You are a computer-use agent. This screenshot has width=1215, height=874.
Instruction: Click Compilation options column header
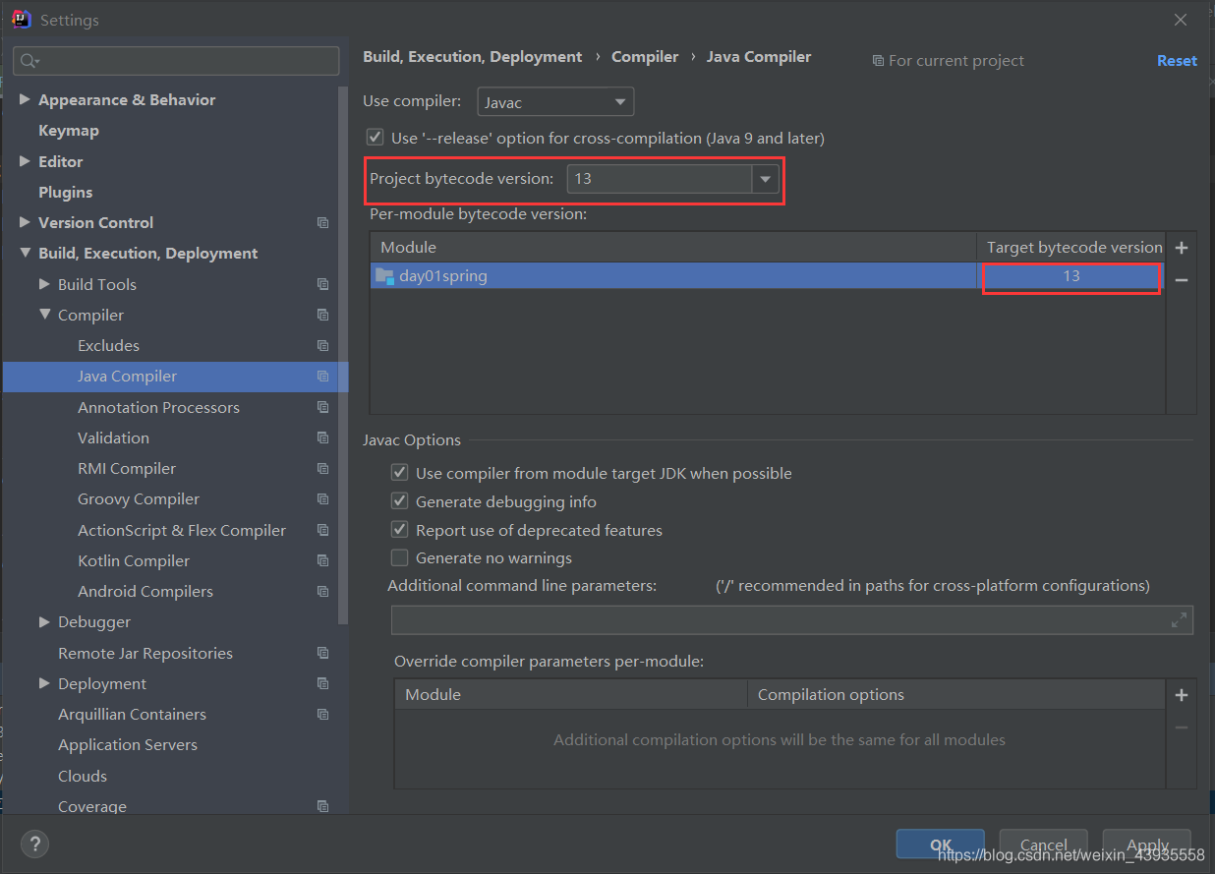pyautogui.click(x=956, y=694)
